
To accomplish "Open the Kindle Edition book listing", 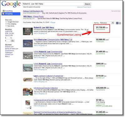I will click(x=48, y=100).
